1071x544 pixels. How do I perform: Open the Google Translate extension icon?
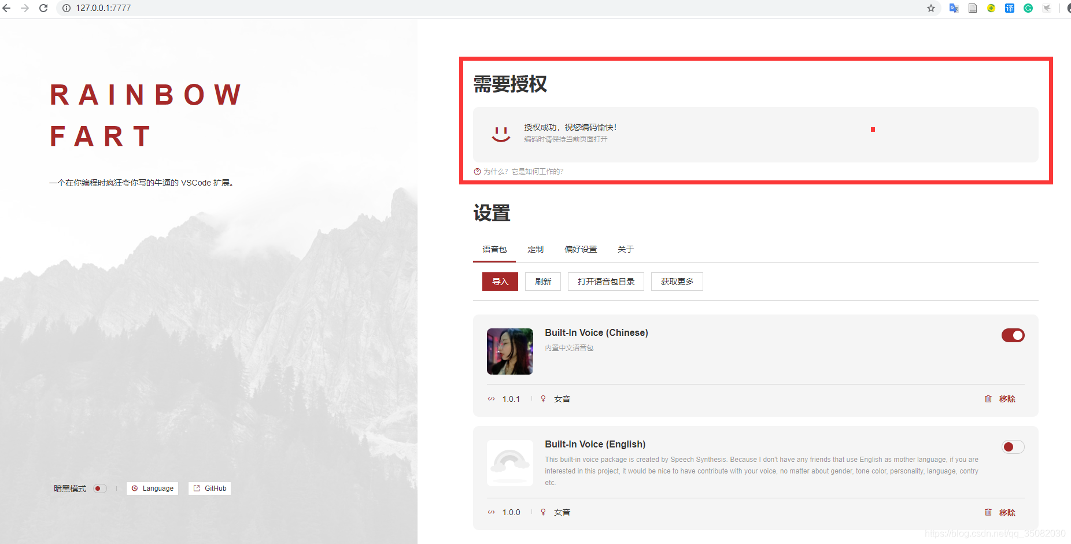point(954,8)
